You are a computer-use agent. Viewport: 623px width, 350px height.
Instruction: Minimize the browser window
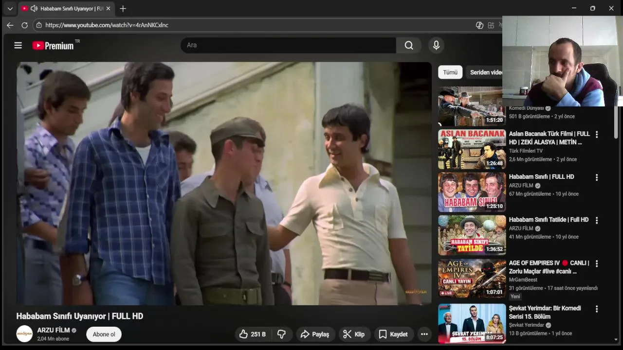coord(574,8)
